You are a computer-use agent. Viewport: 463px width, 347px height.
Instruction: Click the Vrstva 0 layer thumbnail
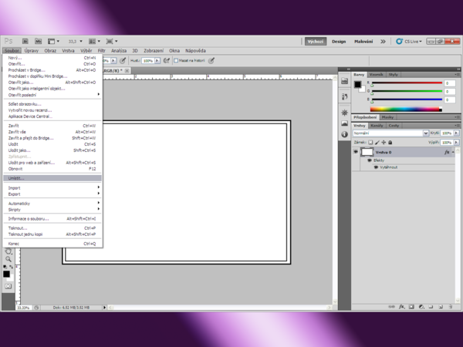point(367,152)
